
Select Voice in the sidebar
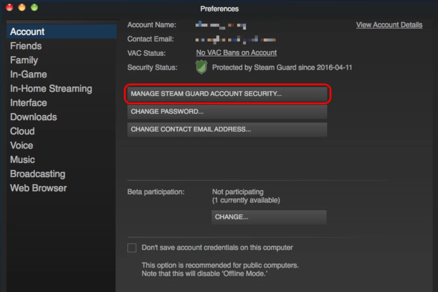point(22,145)
